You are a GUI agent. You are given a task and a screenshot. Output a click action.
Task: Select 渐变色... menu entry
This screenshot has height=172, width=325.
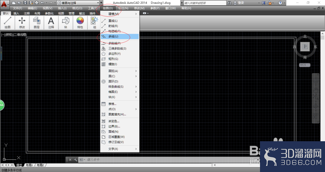pos(120,121)
